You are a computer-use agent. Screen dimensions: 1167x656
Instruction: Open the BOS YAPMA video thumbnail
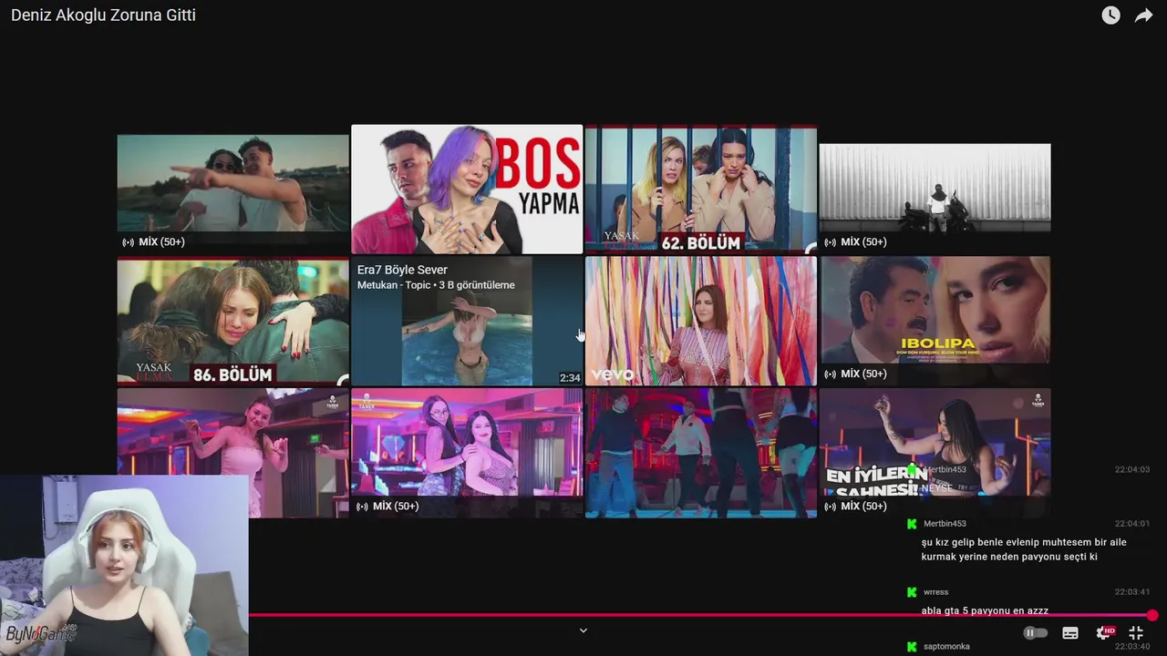click(467, 190)
